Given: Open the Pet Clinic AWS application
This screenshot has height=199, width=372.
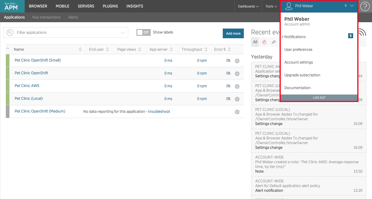Looking at the screenshot, I should click(x=27, y=86).
